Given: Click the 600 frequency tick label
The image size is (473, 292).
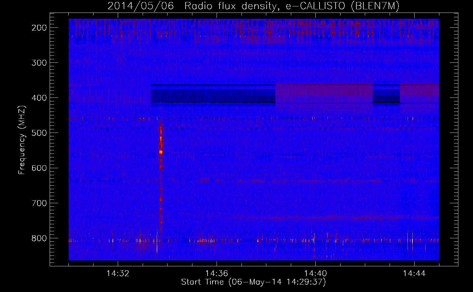Looking at the screenshot, I should [39, 168].
